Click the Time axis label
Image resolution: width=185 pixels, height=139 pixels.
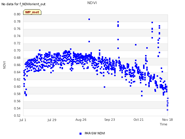[x=164, y=124]
